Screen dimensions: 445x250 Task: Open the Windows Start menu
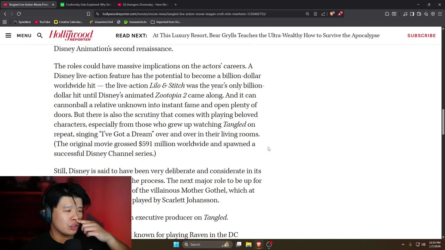coord(176,244)
